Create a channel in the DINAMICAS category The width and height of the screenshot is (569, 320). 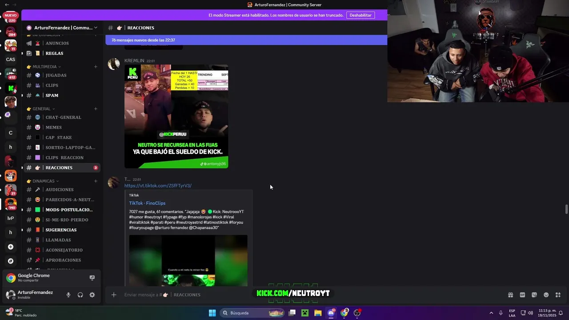click(x=96, y=181)
